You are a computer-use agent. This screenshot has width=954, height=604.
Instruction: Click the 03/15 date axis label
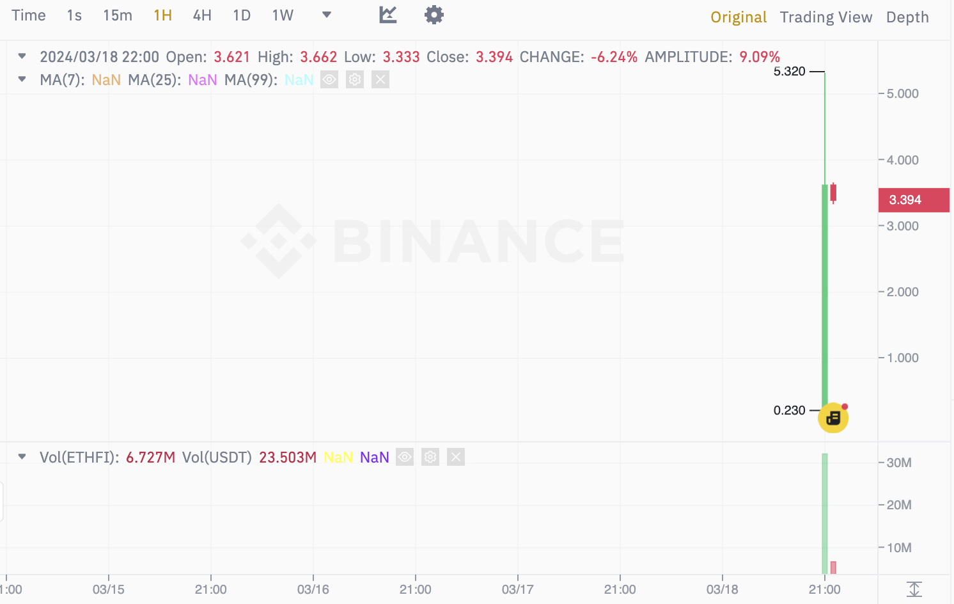pos(109,589)
